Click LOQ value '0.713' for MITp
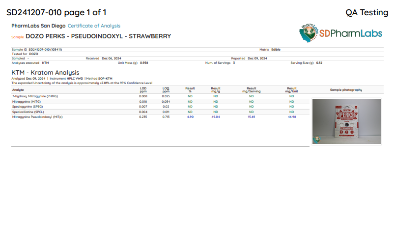Screen dimensions: 395x228 (166, 117)
